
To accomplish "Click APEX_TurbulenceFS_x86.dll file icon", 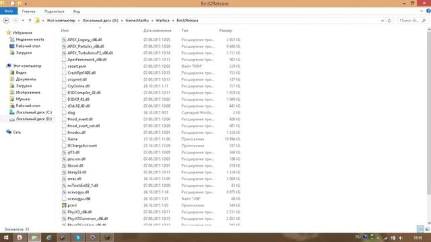I will (64, 53).
